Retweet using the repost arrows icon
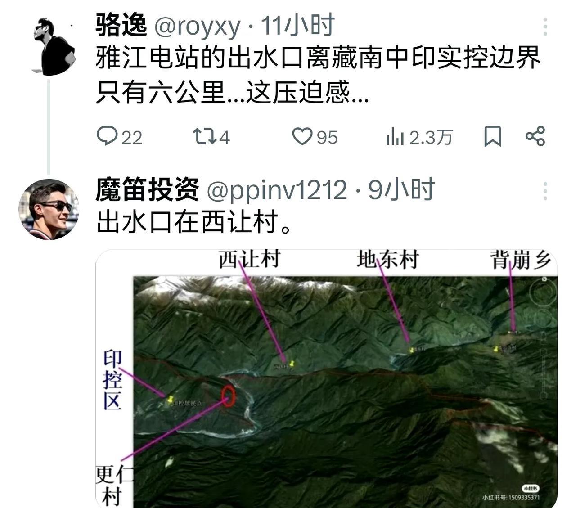Screen dimensions: 576x508 click(x=204, y=136)
